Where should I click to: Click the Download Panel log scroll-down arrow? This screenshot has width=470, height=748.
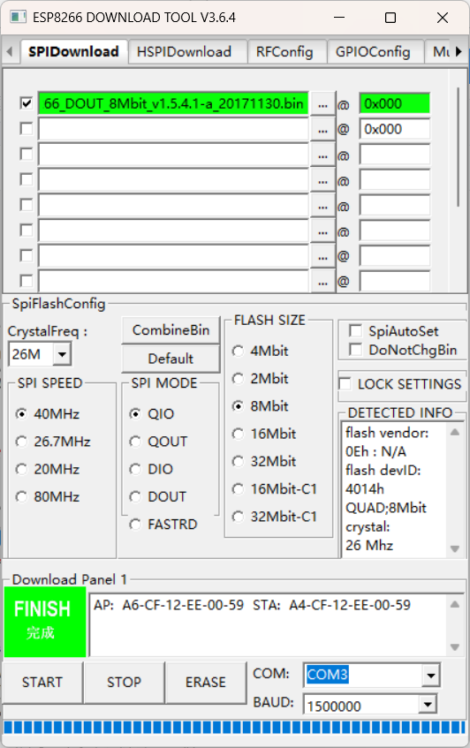[455, 647]
